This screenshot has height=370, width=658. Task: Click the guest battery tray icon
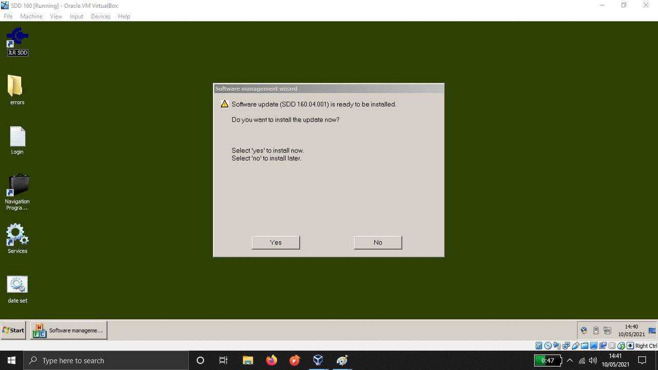pos(596,330)
